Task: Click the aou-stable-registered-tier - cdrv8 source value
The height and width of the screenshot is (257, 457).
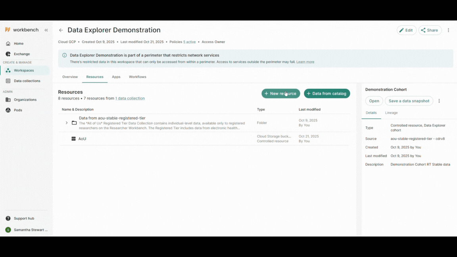Action: 418,139
